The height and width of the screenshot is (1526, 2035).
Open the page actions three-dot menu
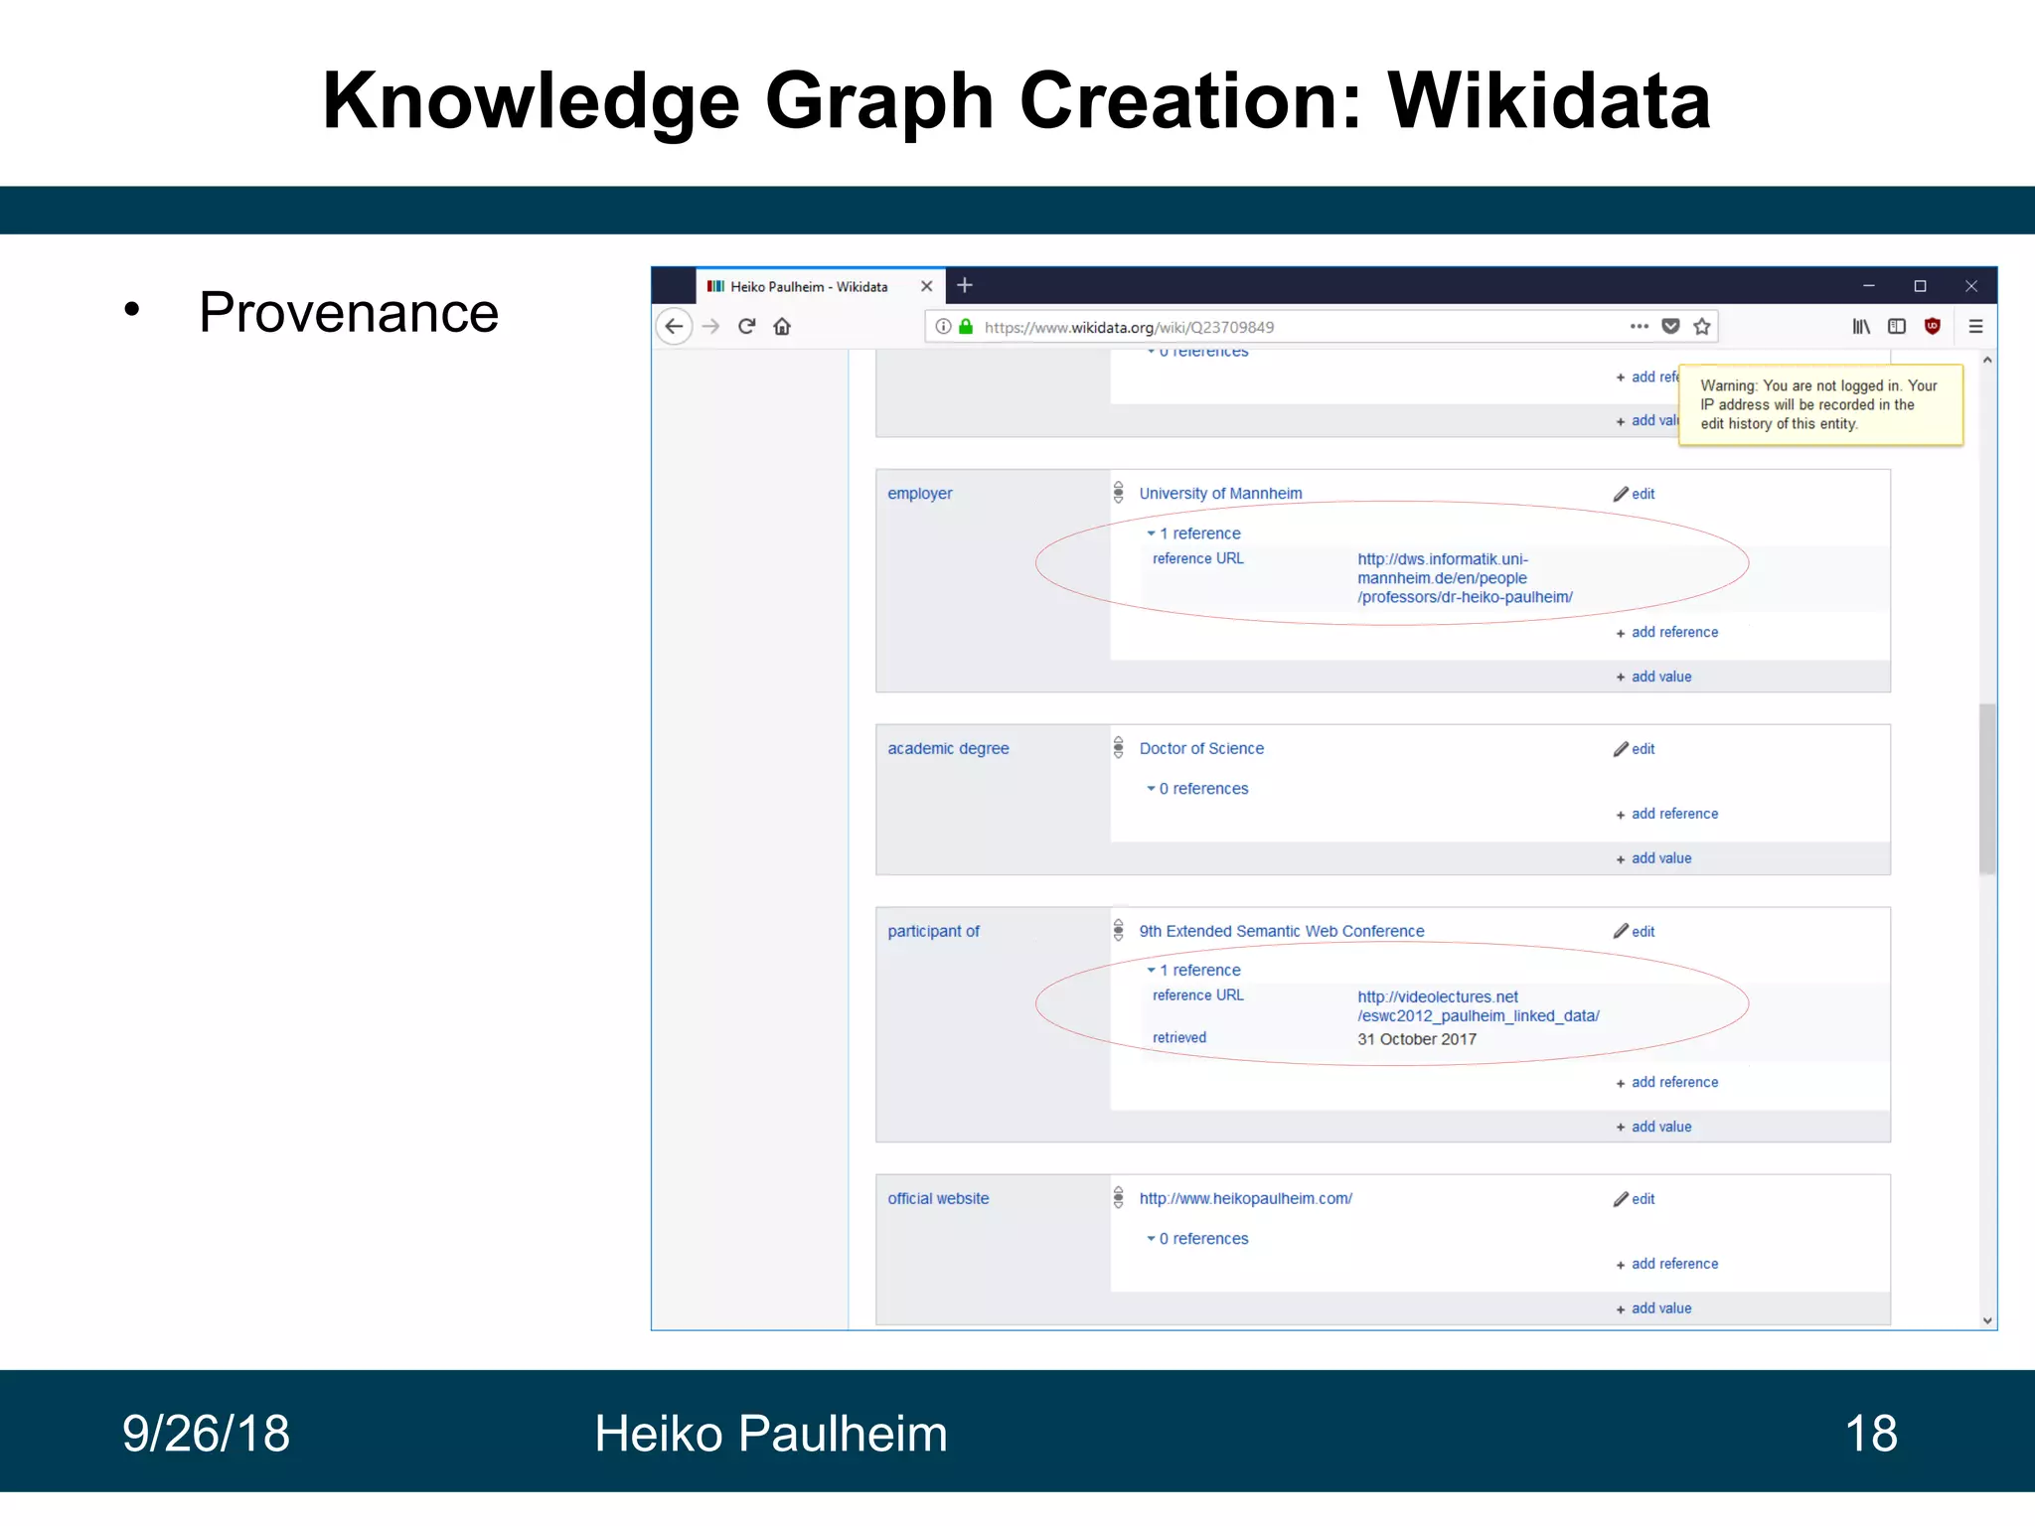1640,327
